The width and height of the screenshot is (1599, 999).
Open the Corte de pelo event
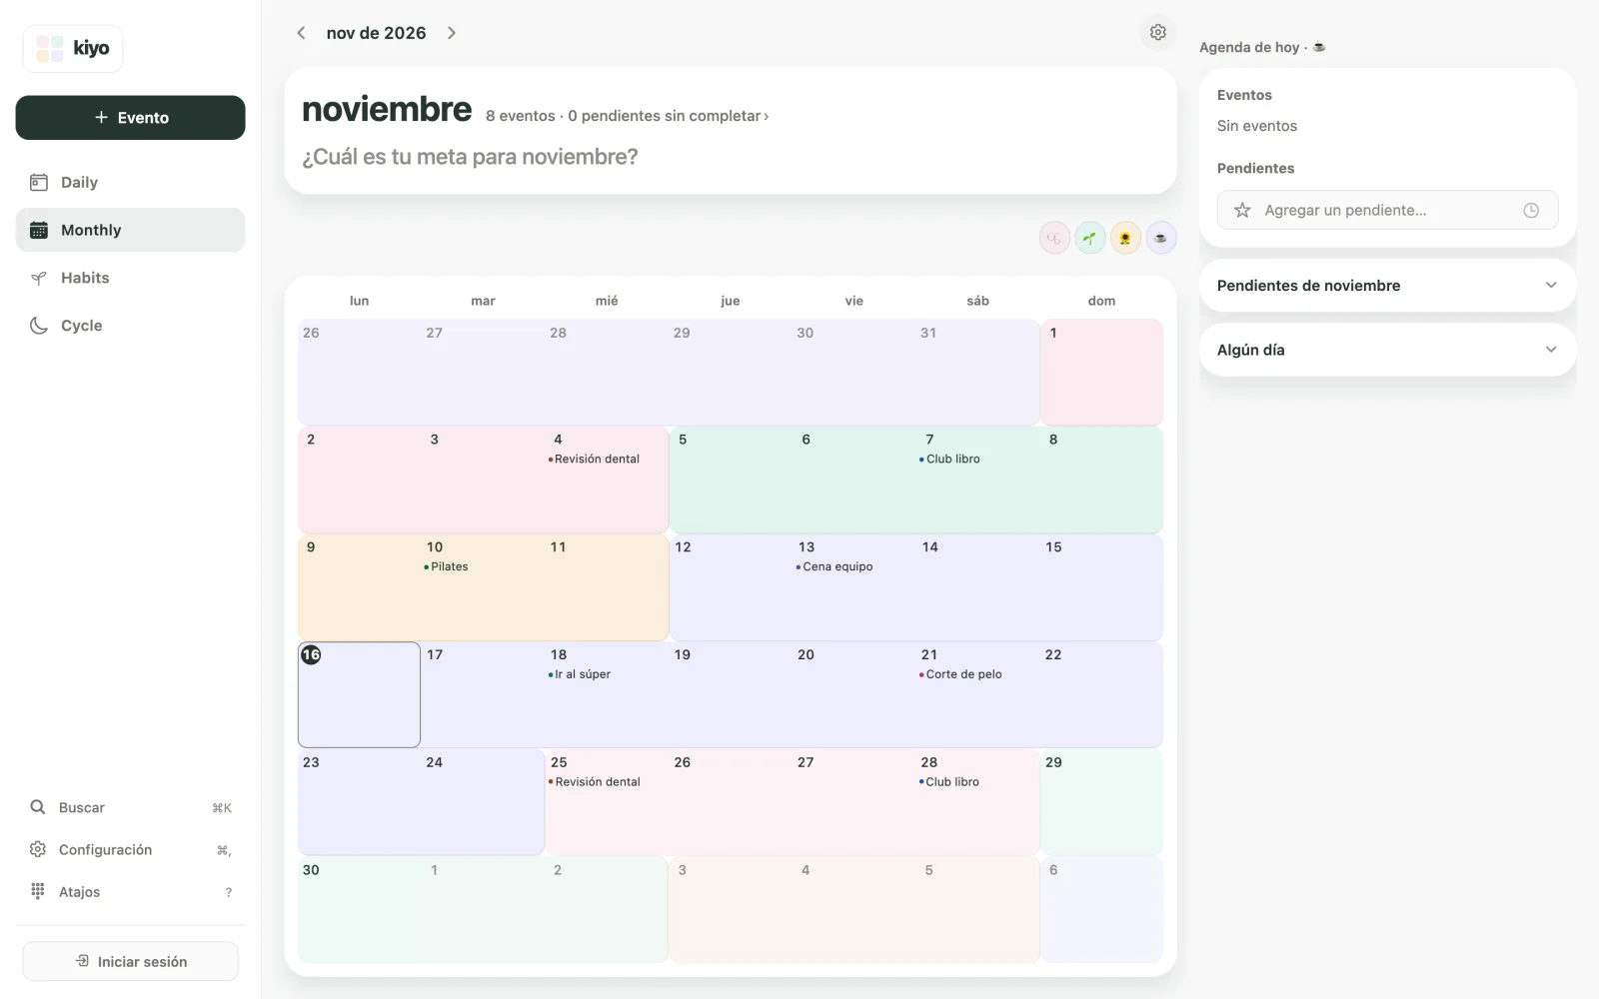point(960,674)
